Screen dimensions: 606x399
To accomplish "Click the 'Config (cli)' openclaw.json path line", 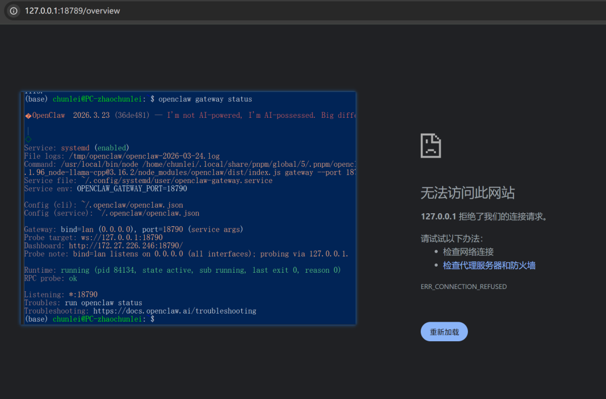I will point(104,205).
